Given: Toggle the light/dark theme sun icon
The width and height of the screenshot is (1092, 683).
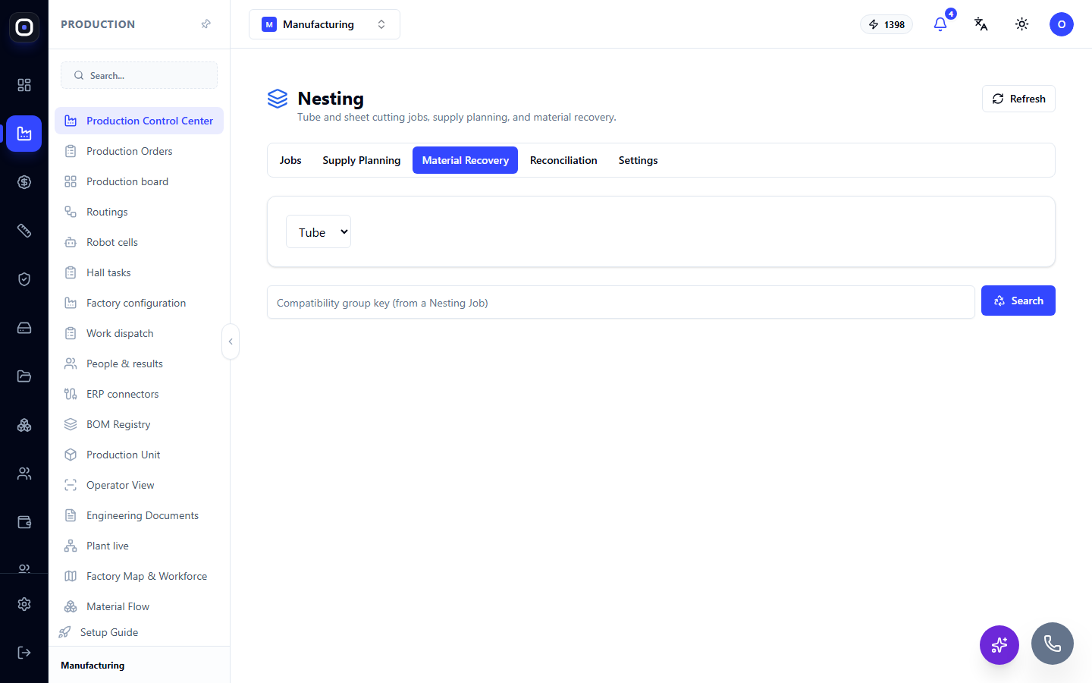Looking at the screenshot, I should pos(1022,24).
